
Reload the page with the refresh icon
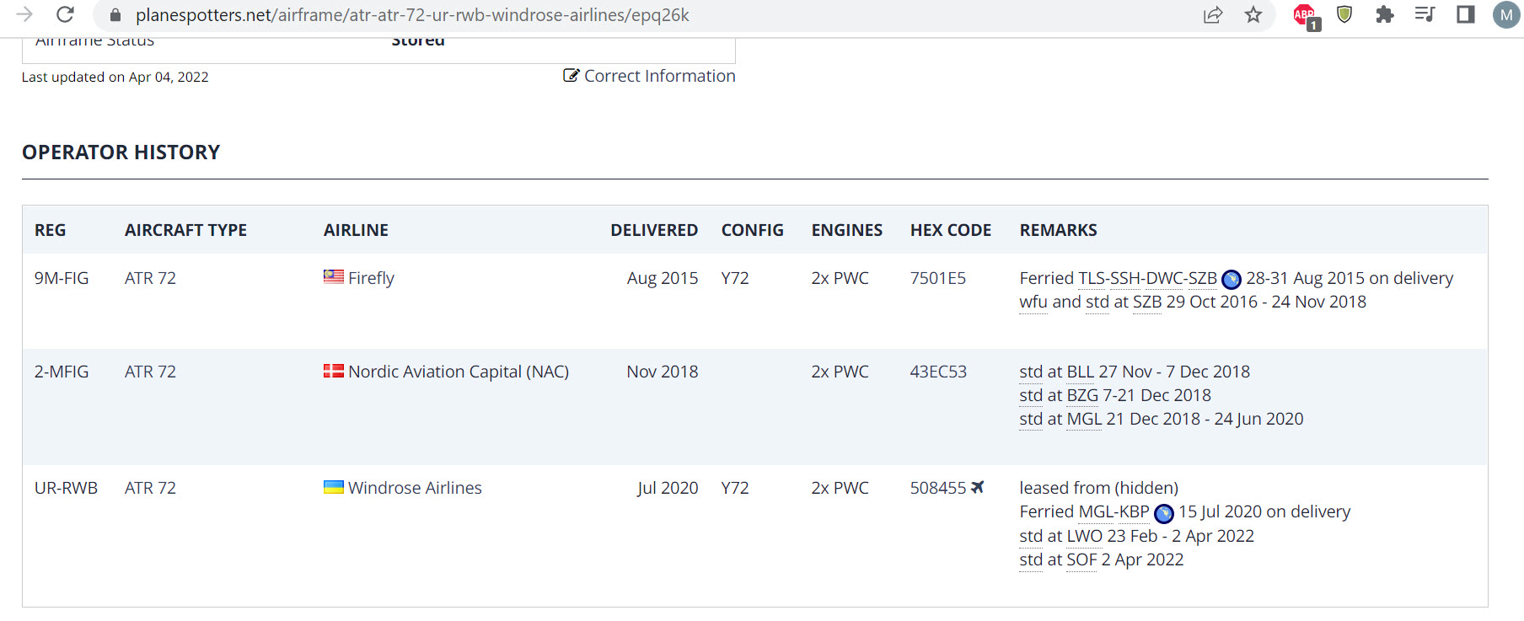tap(65, 14)
